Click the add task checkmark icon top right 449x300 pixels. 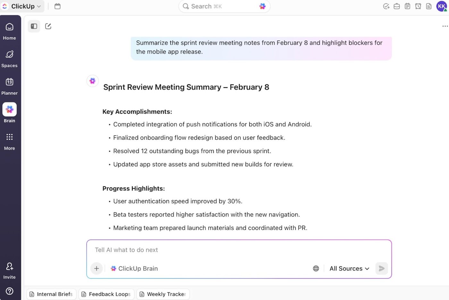click(386, 6)
